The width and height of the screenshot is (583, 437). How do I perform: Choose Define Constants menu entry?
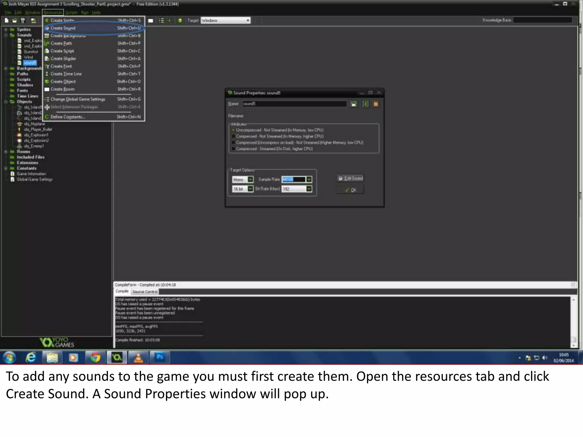coord(94,117)
